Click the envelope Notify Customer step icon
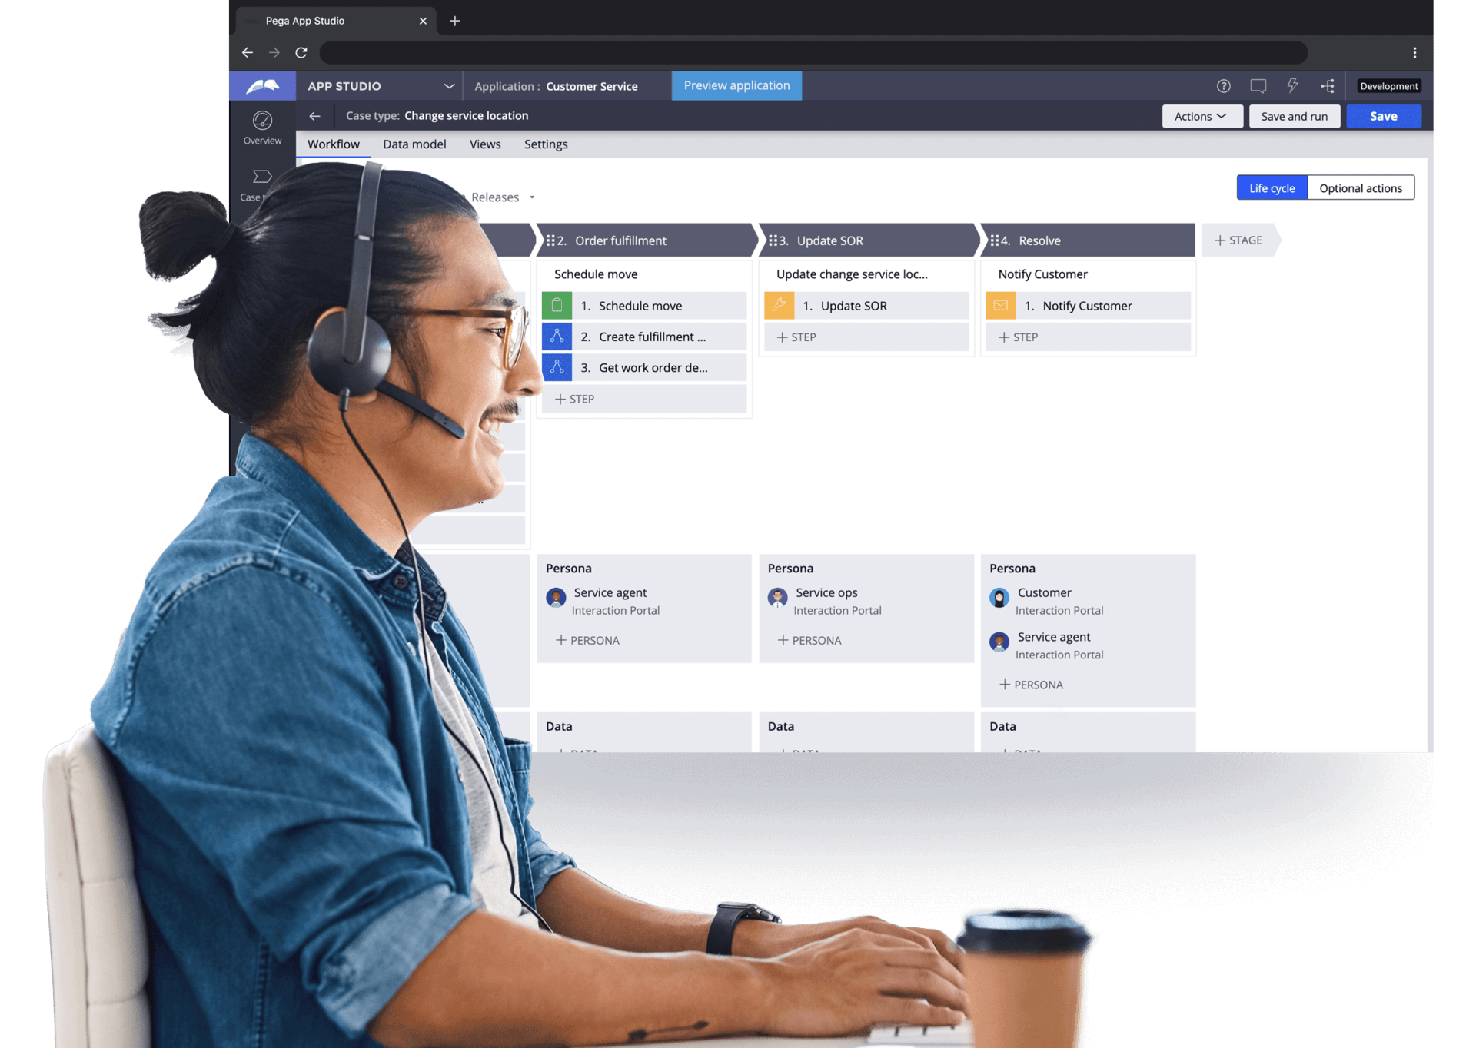Image resolution: width=1476 pixels, height=1048 pixels. click(1001, 306)
